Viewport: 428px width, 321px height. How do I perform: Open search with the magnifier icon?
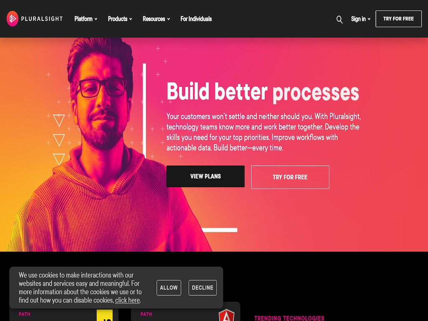(339, 19)
